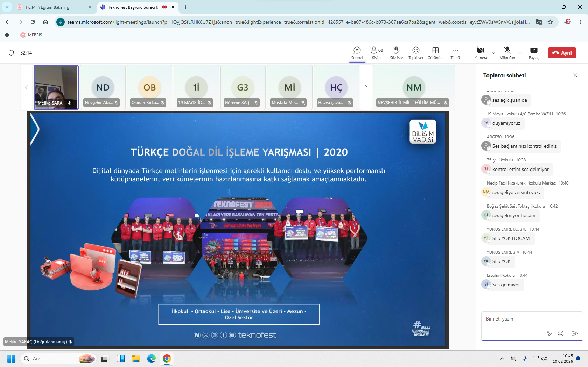Raise hand with Söz iste
The height and width of the screenshot is (367, 588).
click(x=396, y=53)
